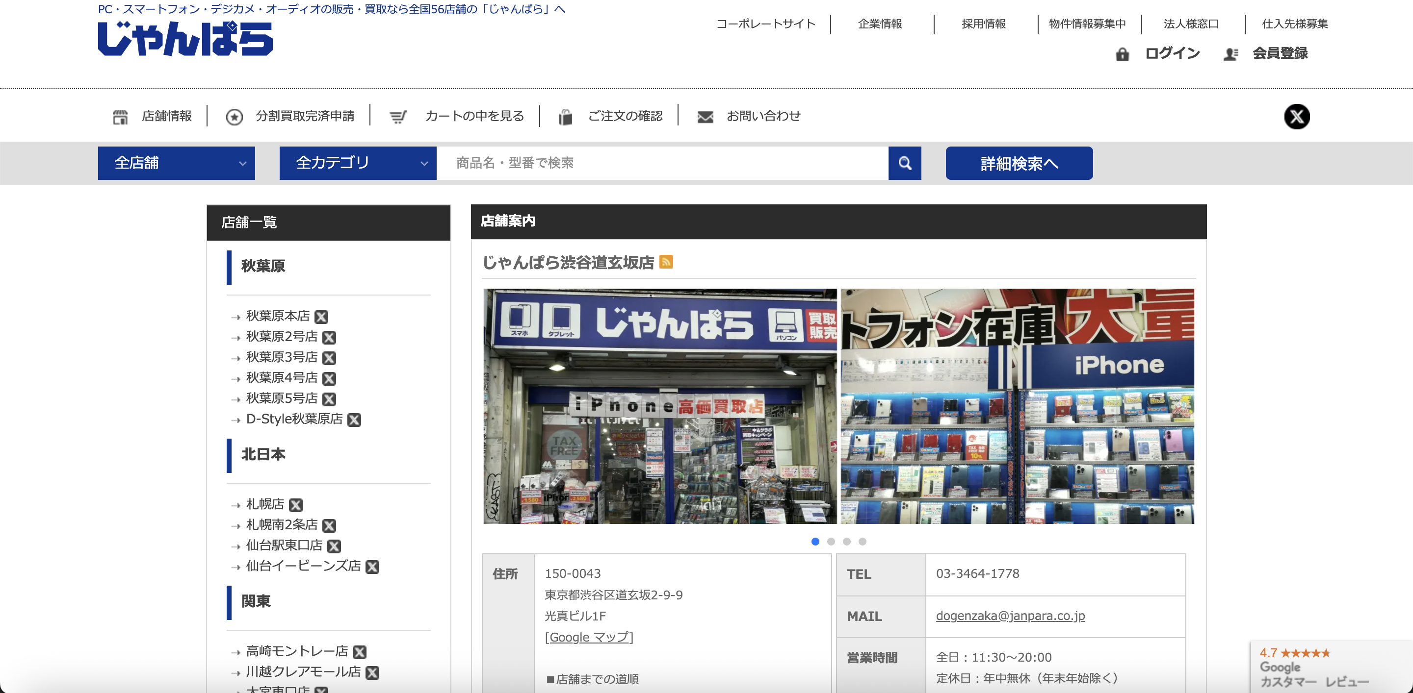Click X icon next to 秋葉原5号店
The width and height of the screenshot is (1413, 693).
pos(329,399)
